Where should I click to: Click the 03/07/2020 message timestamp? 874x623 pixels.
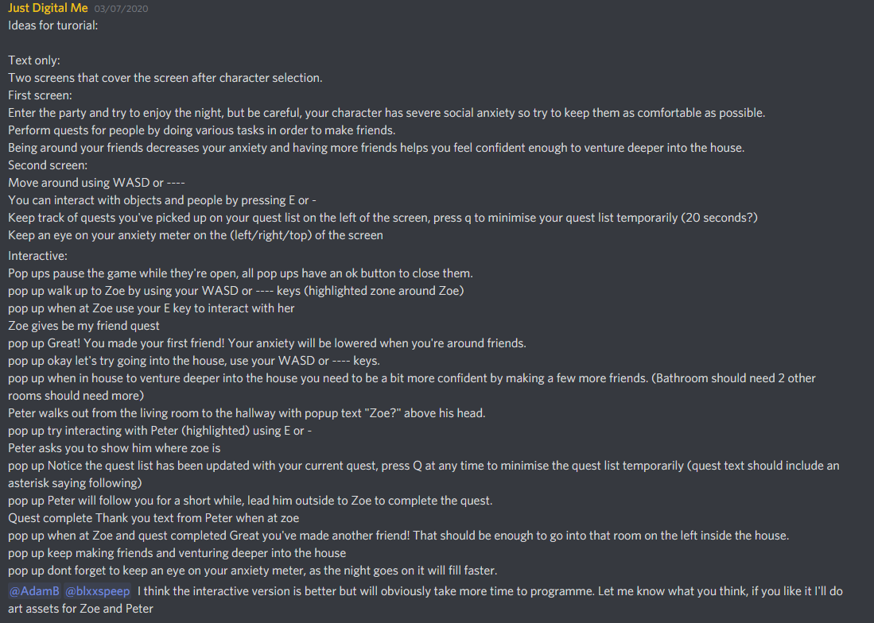click(x=120, y=10)
